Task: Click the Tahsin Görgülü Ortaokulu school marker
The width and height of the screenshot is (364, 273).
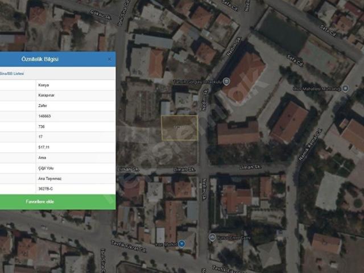Action: (226, 81)
